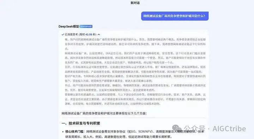Click the DeepSeek模型 label

click(69, 26)
